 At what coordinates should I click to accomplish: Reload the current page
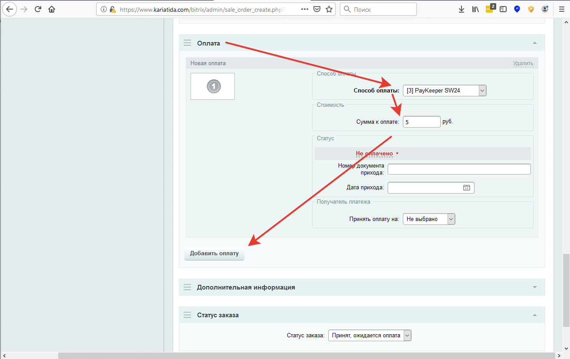38,9
